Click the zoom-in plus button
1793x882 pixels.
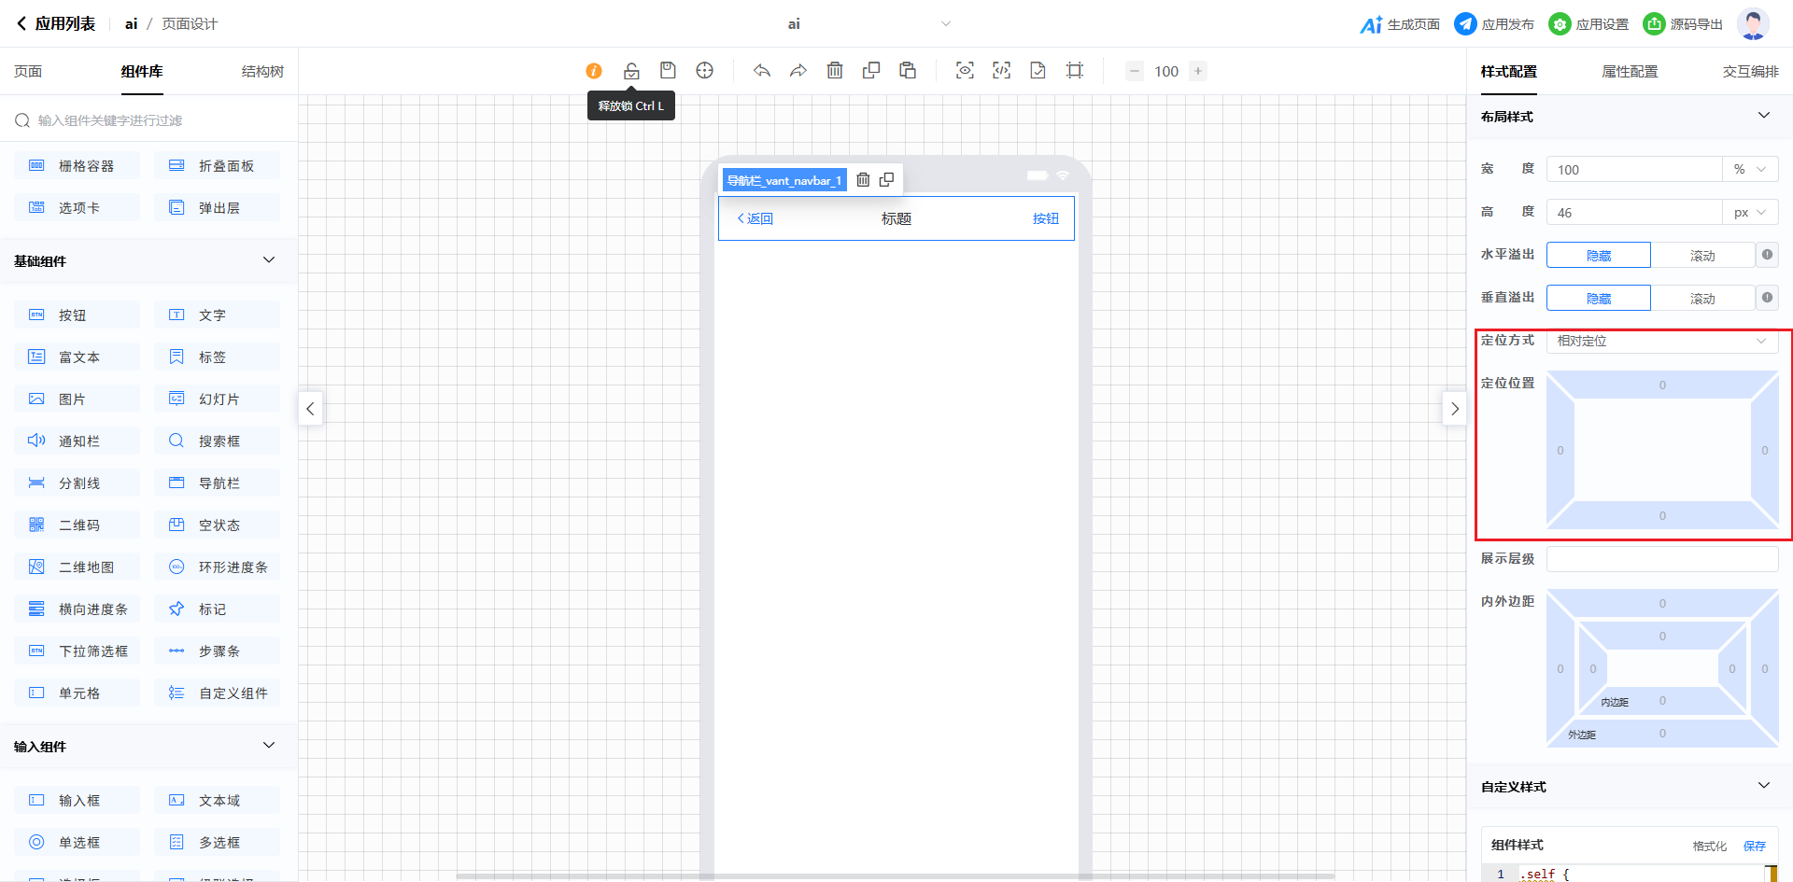click(1198, 71)
